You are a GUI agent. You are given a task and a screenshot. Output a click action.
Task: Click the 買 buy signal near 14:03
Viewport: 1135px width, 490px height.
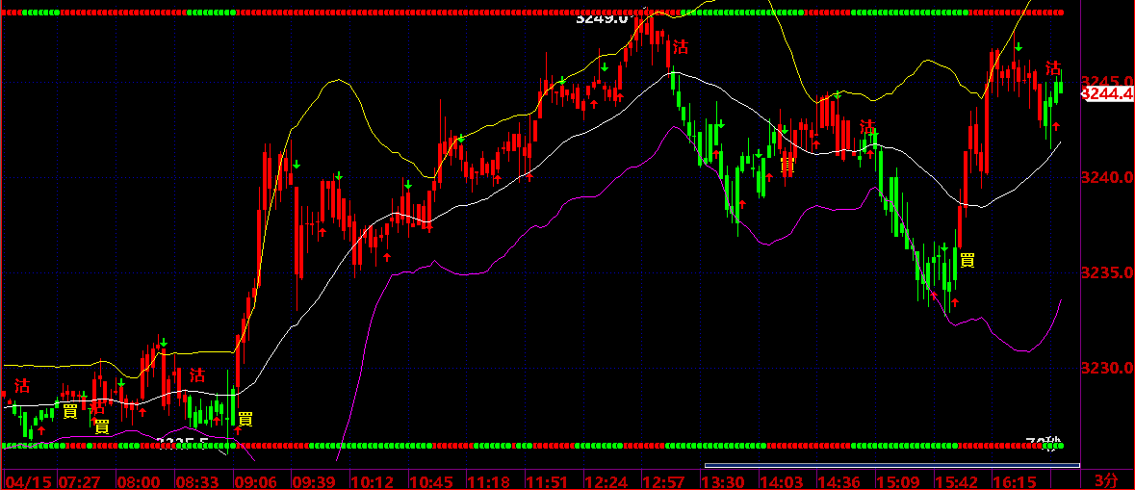click(x=787, y=165)
